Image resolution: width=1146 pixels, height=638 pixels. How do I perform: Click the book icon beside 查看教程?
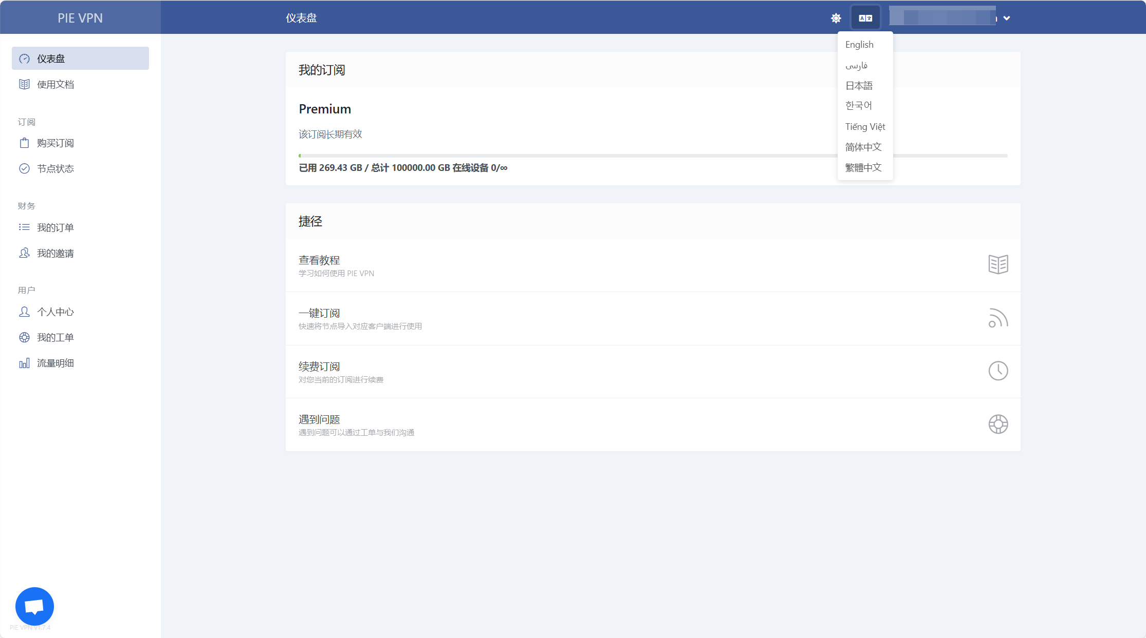[998, 264]
